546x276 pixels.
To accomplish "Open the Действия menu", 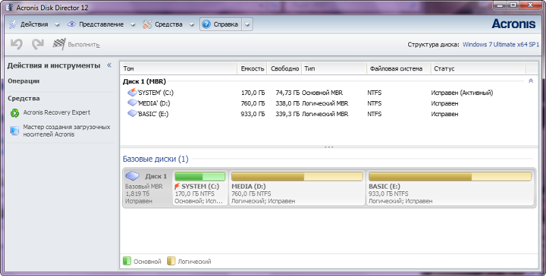I will [34, 25].
